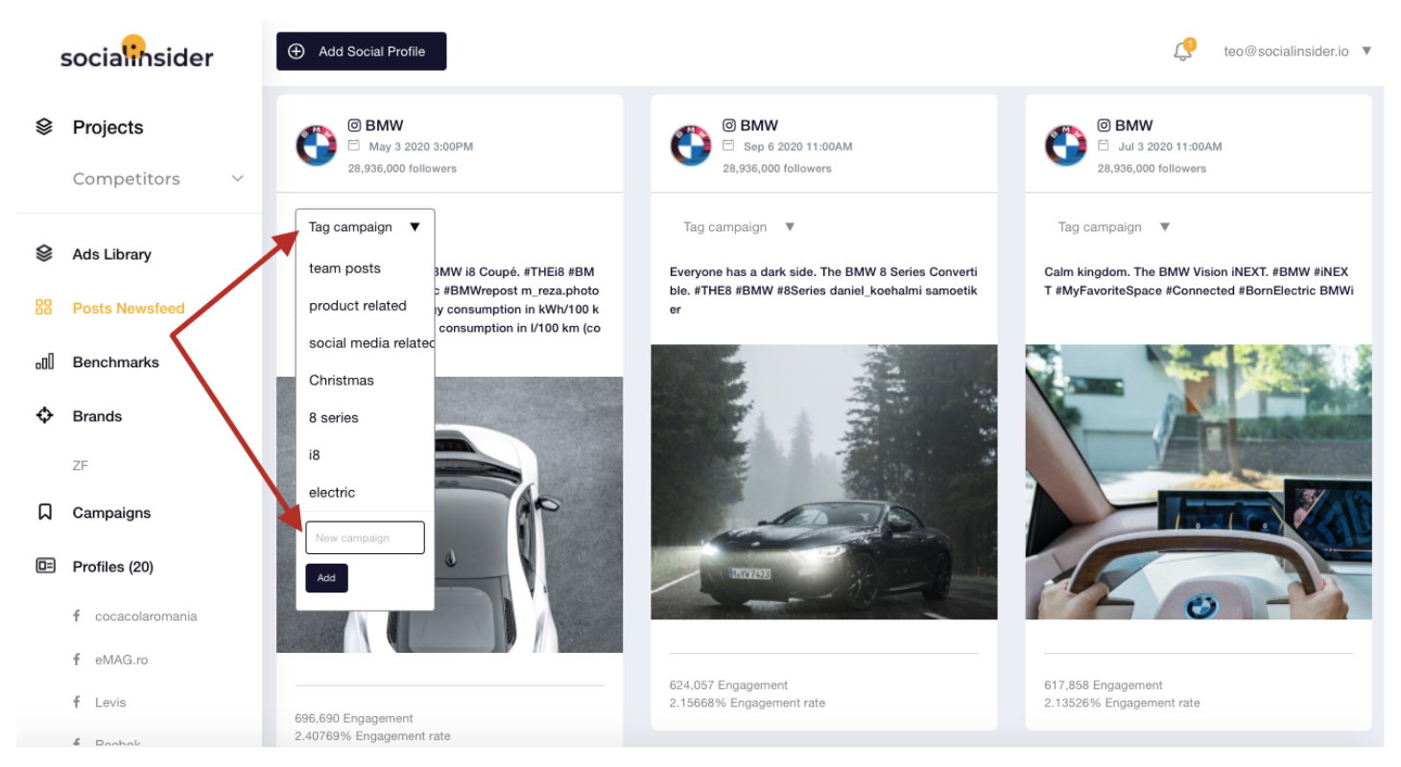
Task: Open Tag campaign dropdown on Jul 3 post
Action: pos(1114,227)
